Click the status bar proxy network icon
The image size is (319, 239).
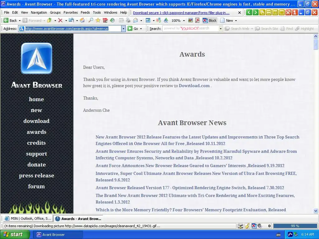click(x=240, y=226)
